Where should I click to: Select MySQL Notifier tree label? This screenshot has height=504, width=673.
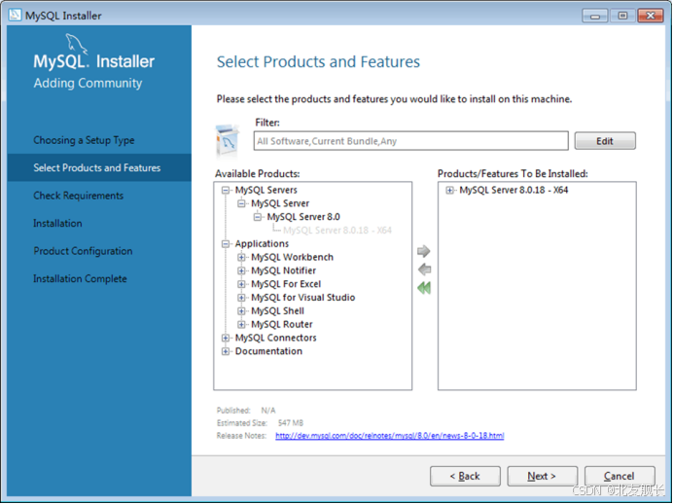[x=284, y=270]
